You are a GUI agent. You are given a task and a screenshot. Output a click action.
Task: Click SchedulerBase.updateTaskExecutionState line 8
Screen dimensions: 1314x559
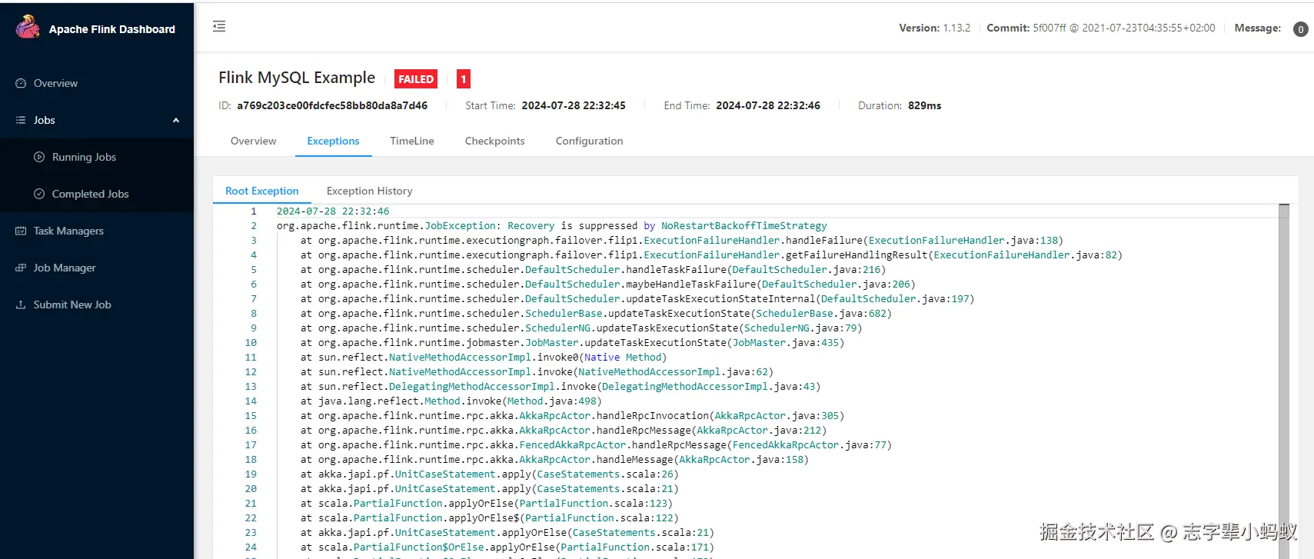[596, 313]
